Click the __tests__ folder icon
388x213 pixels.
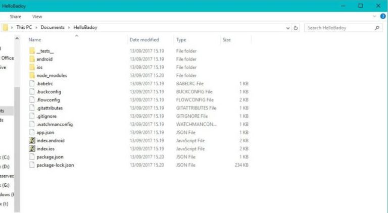click(x=32, y=51)
